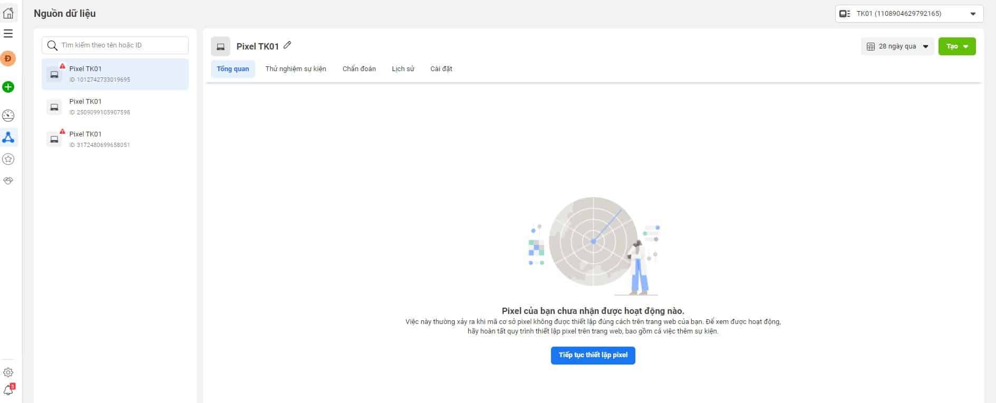
Task: Open the dashboard gauge icon in sidebar
Action: tap(8, 115)
